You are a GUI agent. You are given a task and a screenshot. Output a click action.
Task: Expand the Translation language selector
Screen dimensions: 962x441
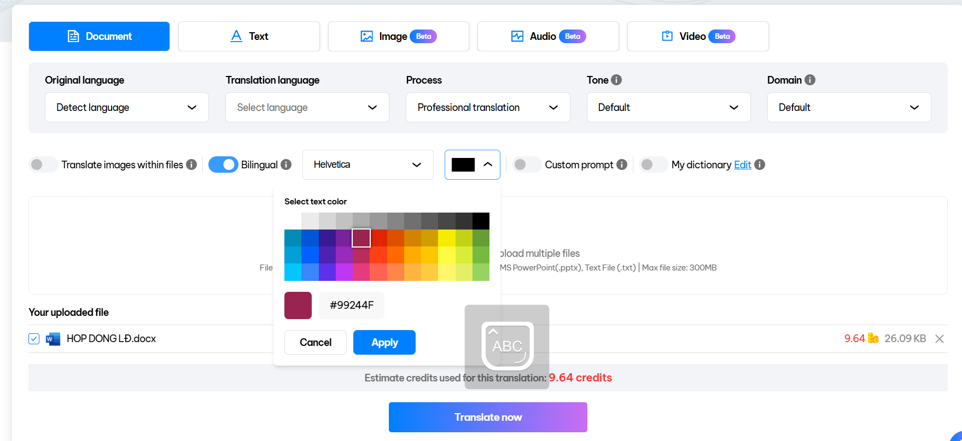pyautogui.click(x=307, y=108)
